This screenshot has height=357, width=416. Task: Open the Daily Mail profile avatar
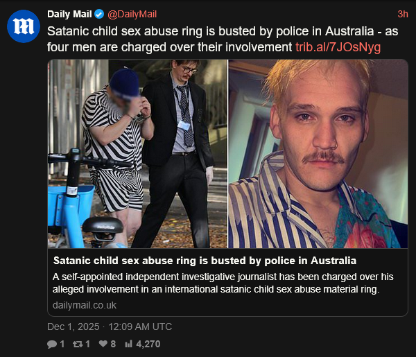(24, 26)
